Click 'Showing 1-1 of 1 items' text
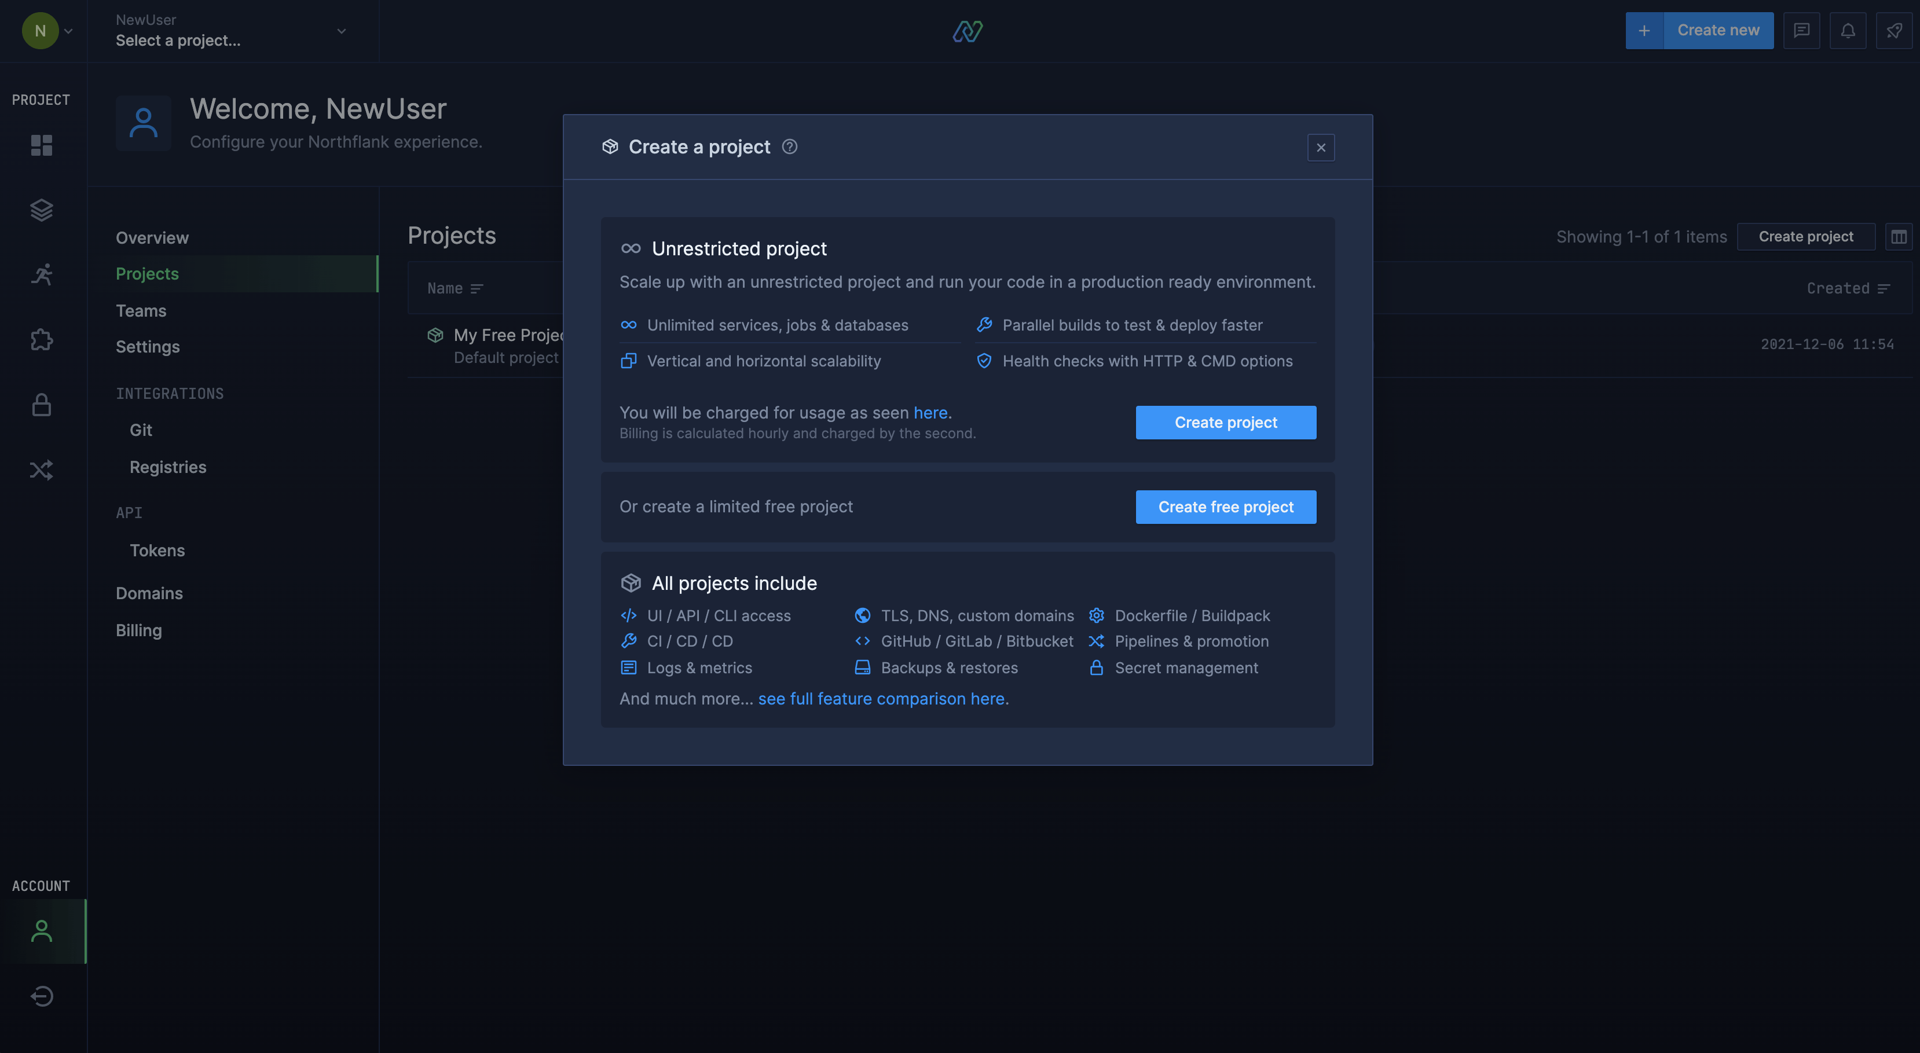The width and height of the screenshot is (1920, 1053). tap(1641, 237)
